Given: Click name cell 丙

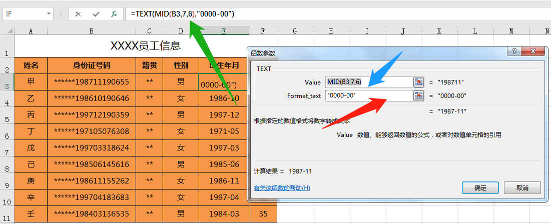Looking at the screenshot, I should pyautogui.click(x=31, y=115).
